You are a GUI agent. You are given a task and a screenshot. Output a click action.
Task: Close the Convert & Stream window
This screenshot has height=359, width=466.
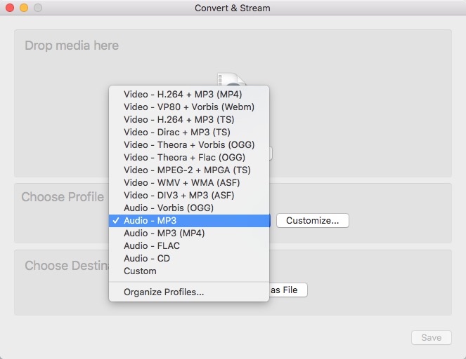tap(10, 8)
